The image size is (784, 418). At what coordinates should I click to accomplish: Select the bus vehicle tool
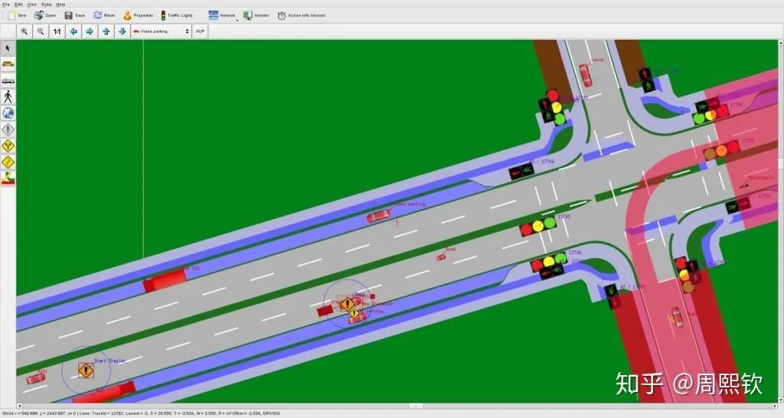[8, 80]
